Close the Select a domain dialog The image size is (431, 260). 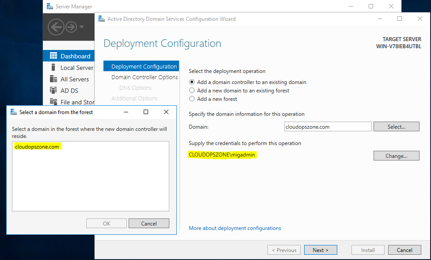(x=166, y=112)
